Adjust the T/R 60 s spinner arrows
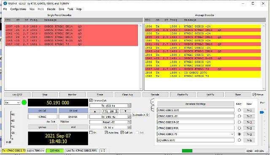 coord(129,127)
